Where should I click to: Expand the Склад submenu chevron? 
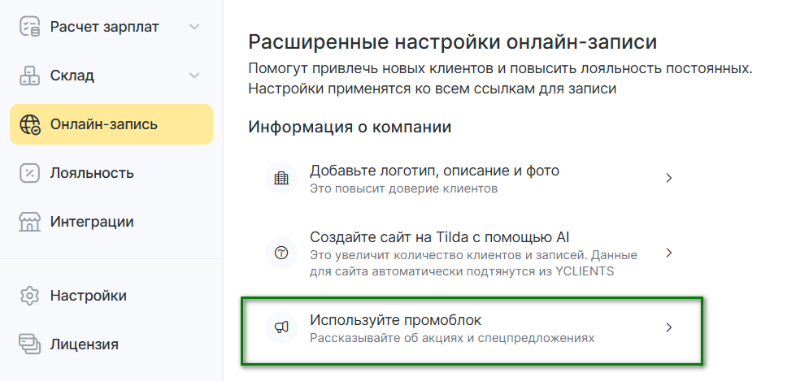pos(194,76)
